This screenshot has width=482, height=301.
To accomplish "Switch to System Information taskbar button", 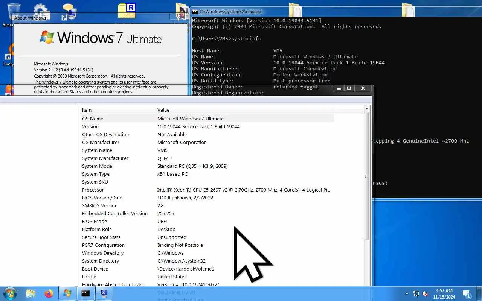I will [104, 293].
